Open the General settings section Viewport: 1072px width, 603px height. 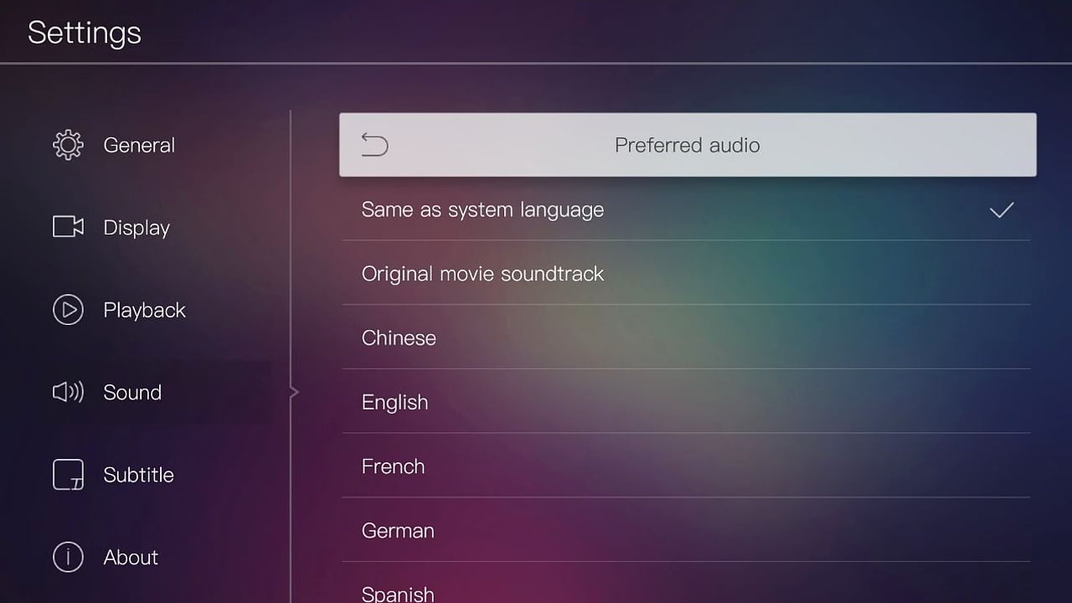(x=139, y=144)
